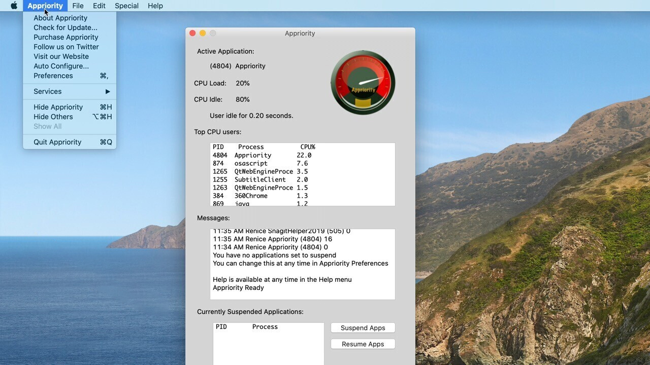Open Auto Configure from the Appriority menu
The image size is (650, 365).
pos(61,66)
